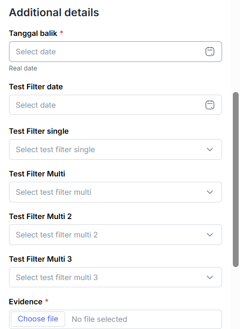Expand Test Filter Multi chevron arrow
This screenshot has height=329, width=240.
(210, 192)
